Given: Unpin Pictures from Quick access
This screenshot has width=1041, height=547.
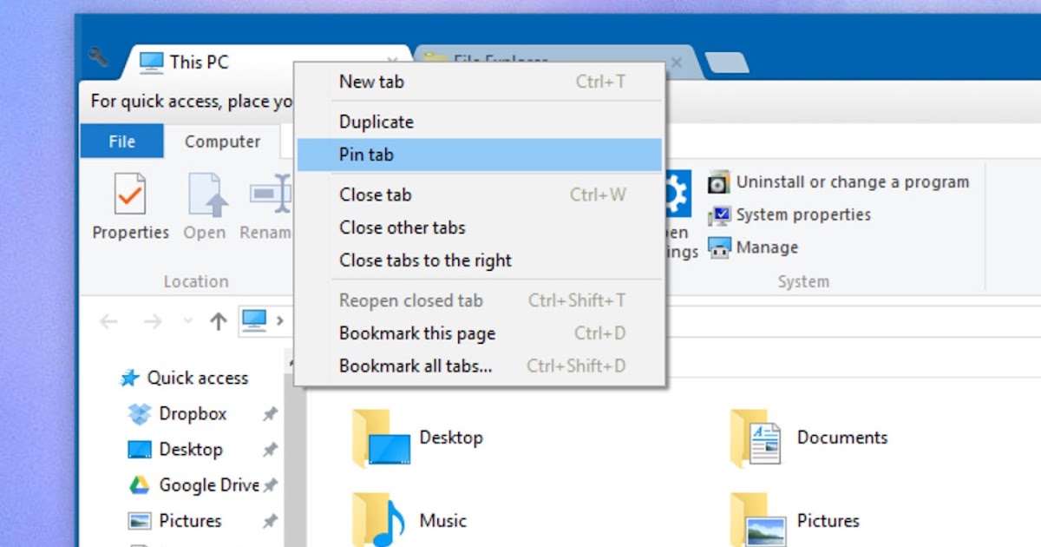Looking at the screenshot, I should (x=270, y=520).
